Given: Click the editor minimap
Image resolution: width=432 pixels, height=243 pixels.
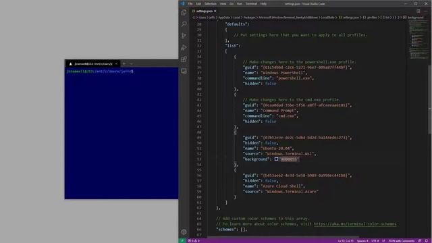Looking at the screenshot, I should 418,40.
